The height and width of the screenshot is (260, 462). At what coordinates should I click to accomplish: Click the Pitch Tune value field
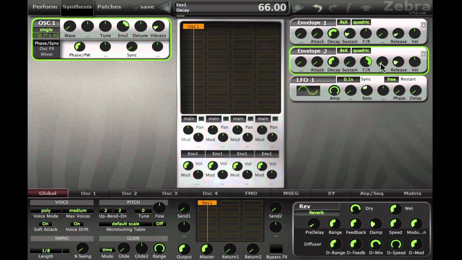coord(143,211)
